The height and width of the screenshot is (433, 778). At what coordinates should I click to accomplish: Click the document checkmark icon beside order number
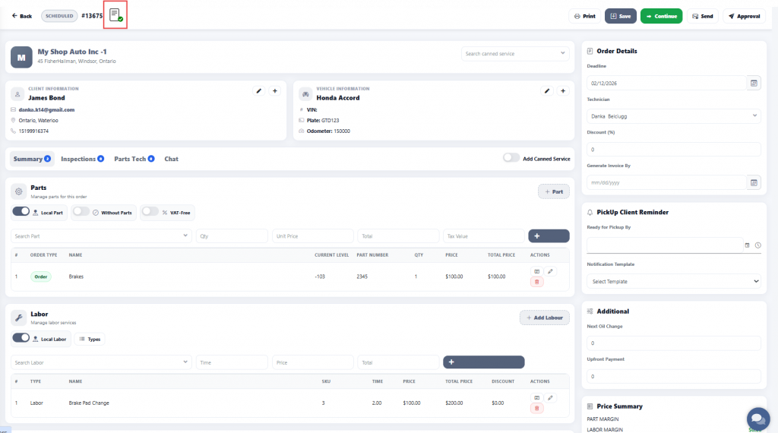pos(115,15)
